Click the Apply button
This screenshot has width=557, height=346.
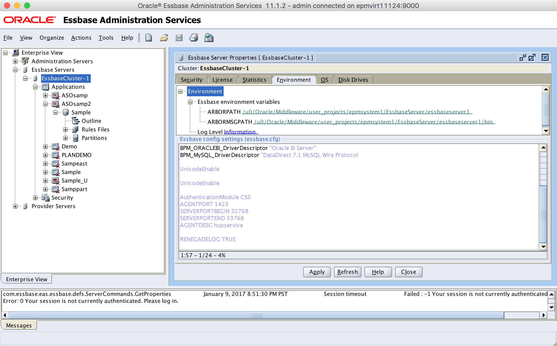(x=317, y=272)
